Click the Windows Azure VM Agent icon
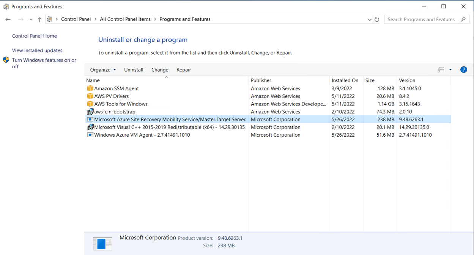Image resolution: width=474 pixels, height=255 pixels. [90, 135]
